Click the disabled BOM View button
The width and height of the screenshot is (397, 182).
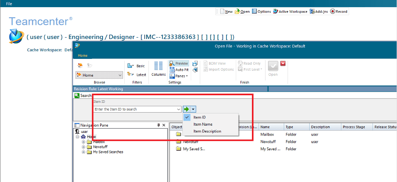point(214,63)
